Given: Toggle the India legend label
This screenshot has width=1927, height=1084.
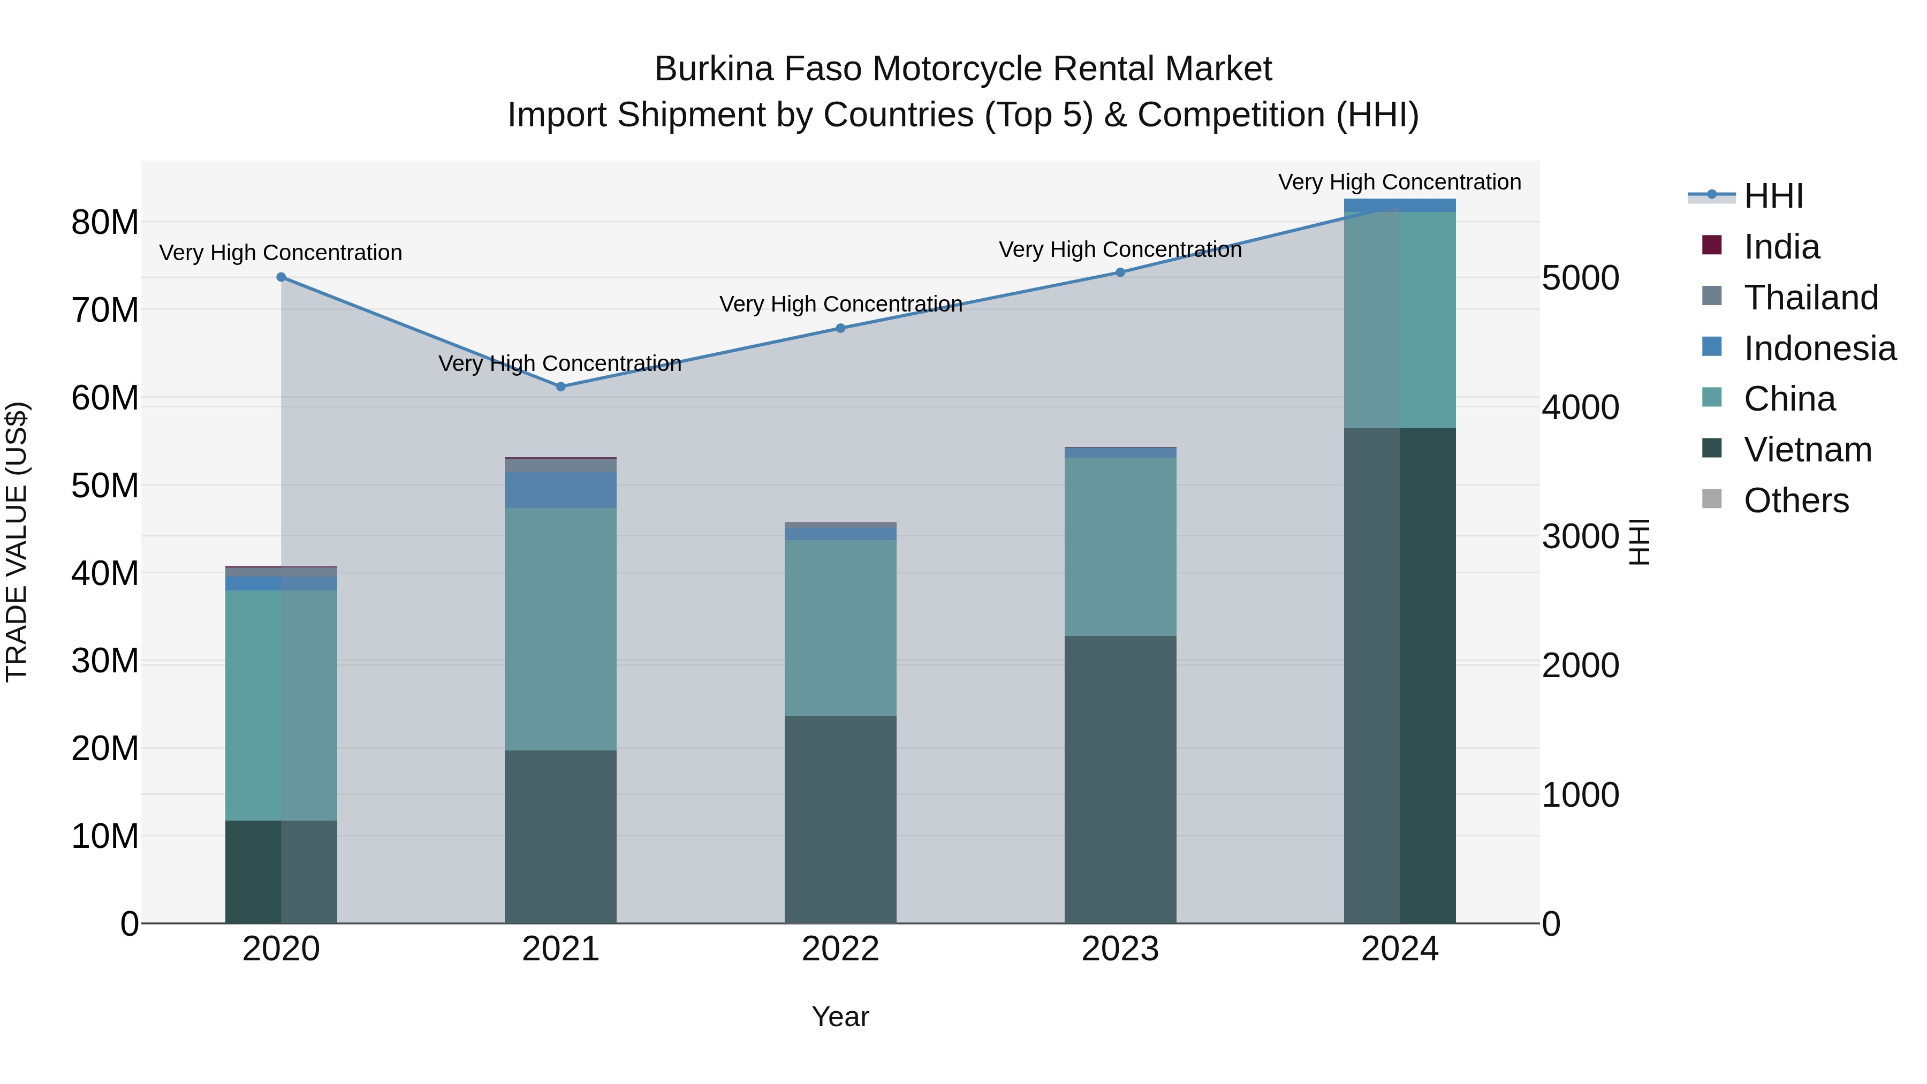Looking at the screenshot, I should [x=1782, y=247].
